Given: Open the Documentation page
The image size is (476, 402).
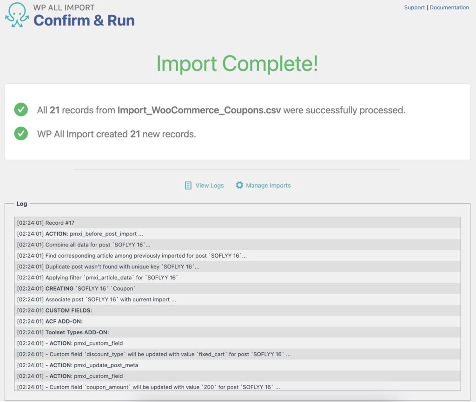Looking at the screenshot, I should coord(449,7).
